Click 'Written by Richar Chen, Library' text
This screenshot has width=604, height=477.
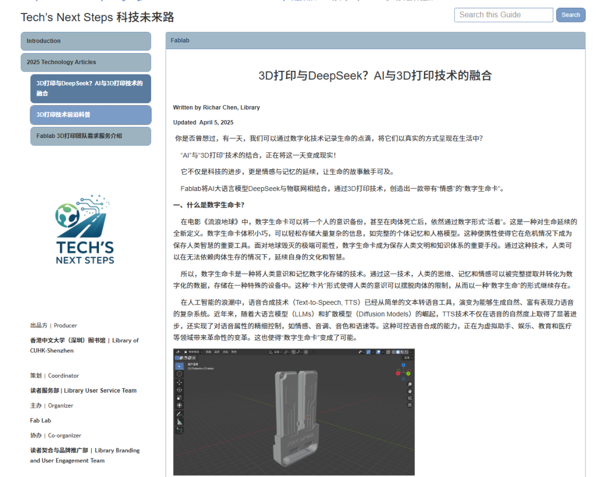coord(216,107)
